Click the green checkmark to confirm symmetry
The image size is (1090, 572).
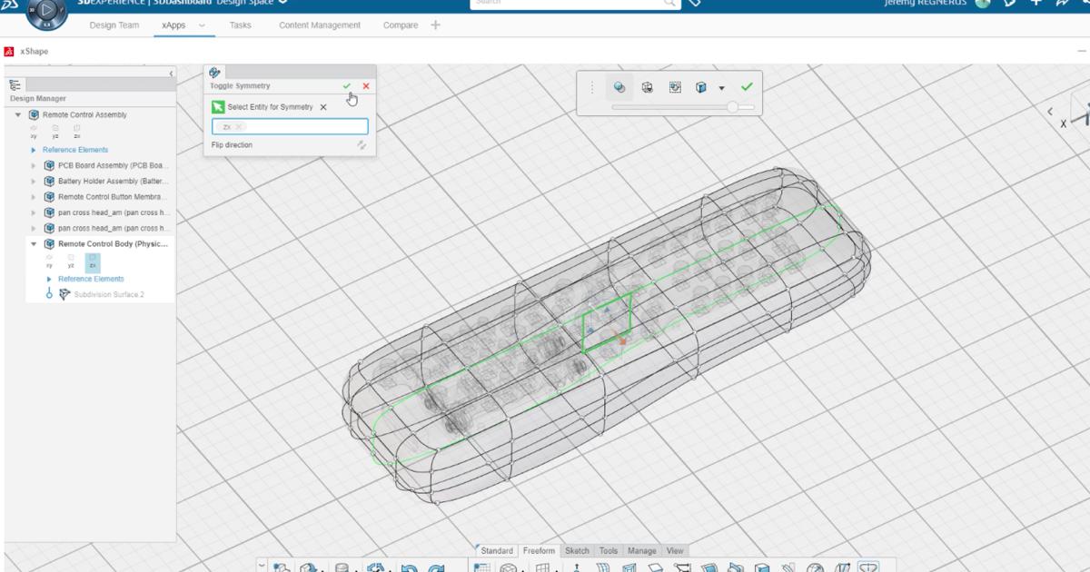346,86
